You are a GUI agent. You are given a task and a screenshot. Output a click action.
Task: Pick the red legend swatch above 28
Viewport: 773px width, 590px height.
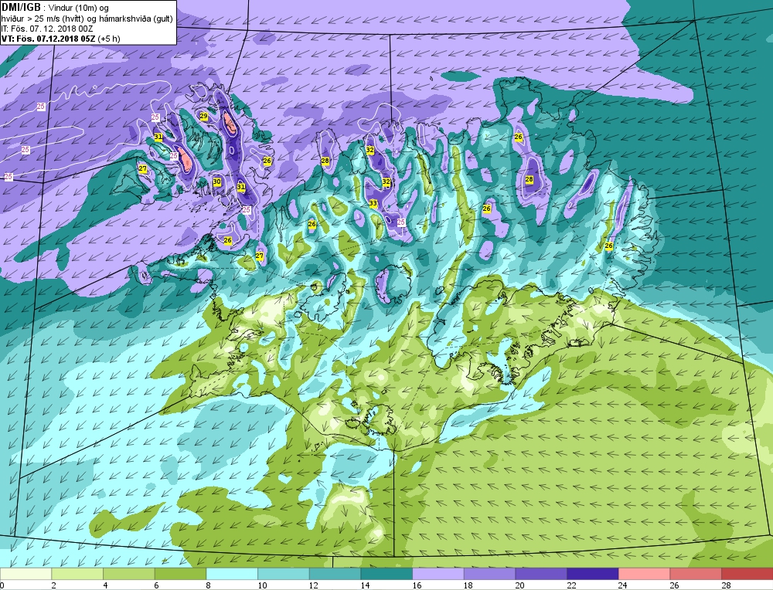(747, 574)
